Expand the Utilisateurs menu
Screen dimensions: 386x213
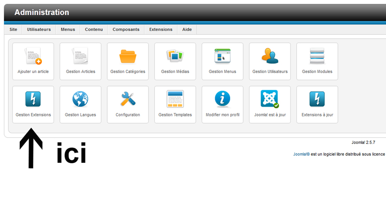[39, 29]
